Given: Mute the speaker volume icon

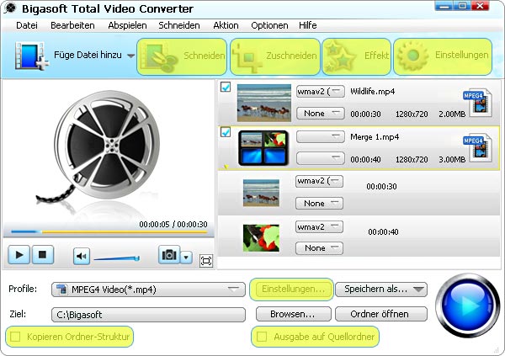Looking at the screenshot, I should coord(82,257).
